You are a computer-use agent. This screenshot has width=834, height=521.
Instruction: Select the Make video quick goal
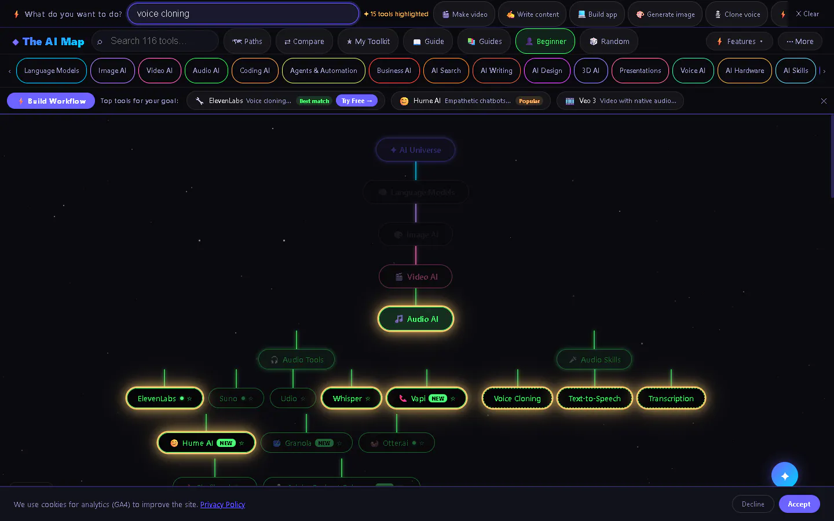(464, 14)
